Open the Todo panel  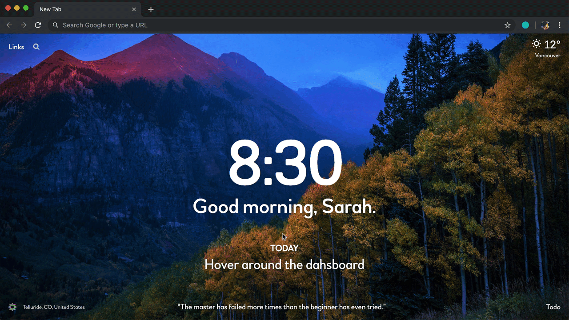(x=553, y=307)
